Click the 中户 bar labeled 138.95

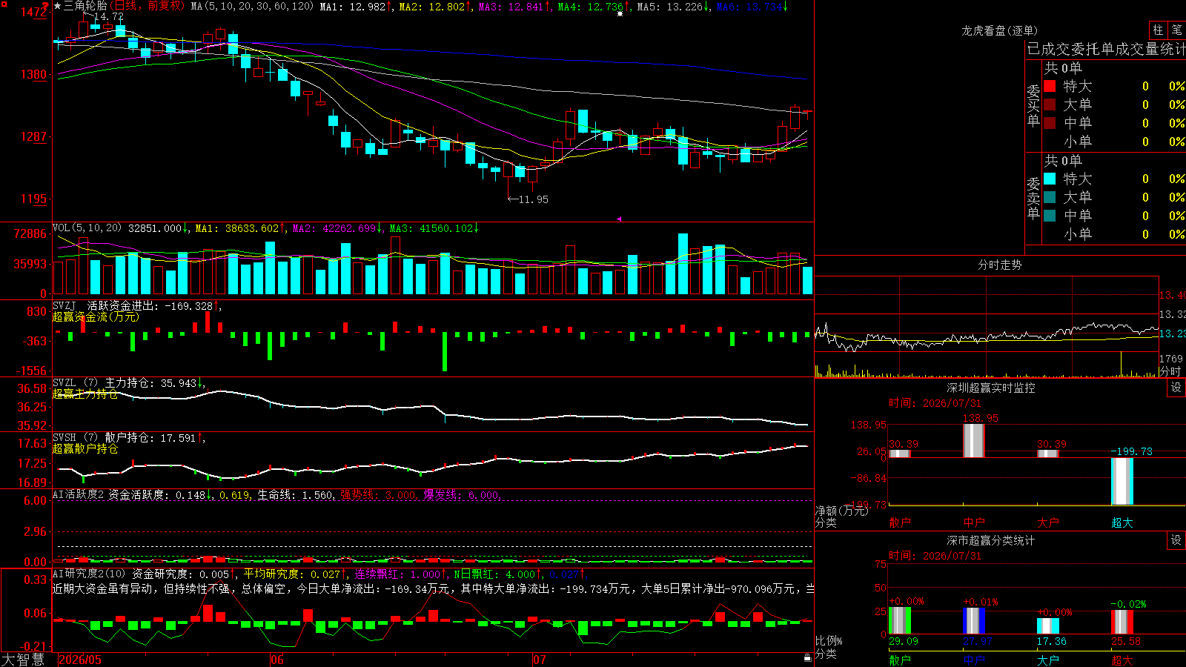(974, 441)
